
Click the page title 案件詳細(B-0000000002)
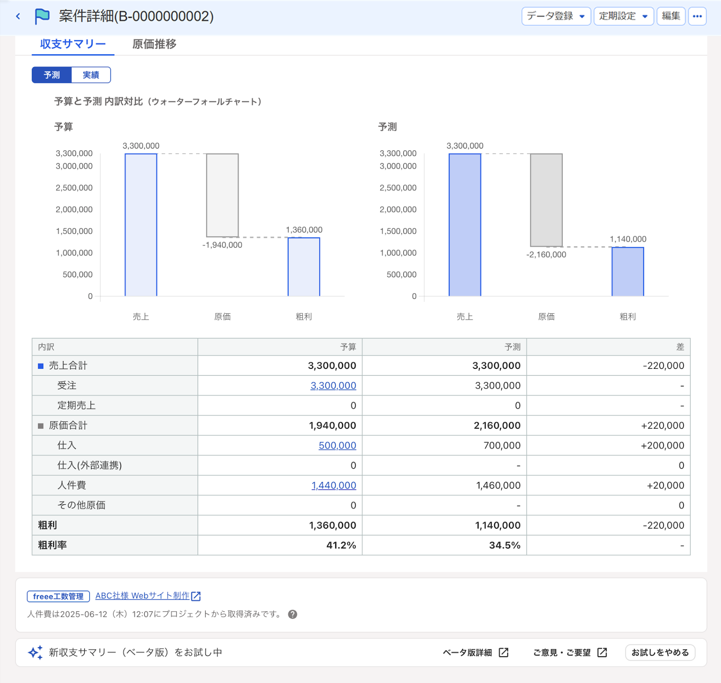tap(136, 16)
